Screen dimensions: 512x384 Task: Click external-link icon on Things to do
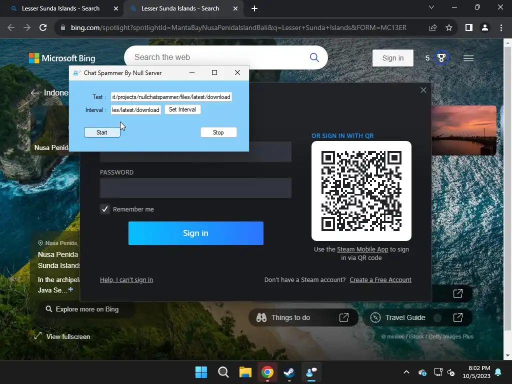344,317
